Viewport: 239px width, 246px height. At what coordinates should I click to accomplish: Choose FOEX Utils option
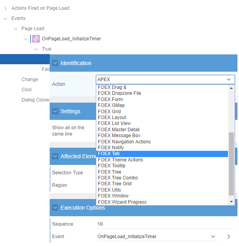click(162, 190)
